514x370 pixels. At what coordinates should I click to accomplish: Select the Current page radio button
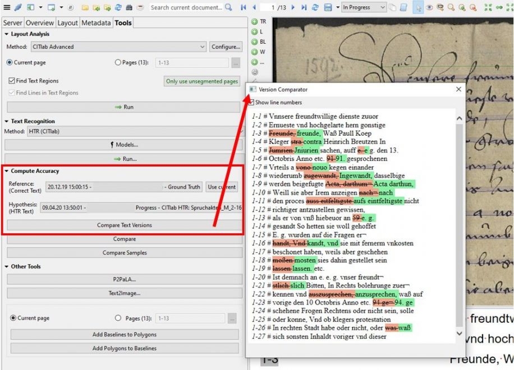10,63
